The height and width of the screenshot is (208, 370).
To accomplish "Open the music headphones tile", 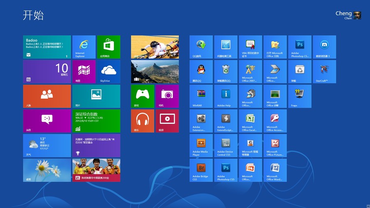I will [142, 121].
